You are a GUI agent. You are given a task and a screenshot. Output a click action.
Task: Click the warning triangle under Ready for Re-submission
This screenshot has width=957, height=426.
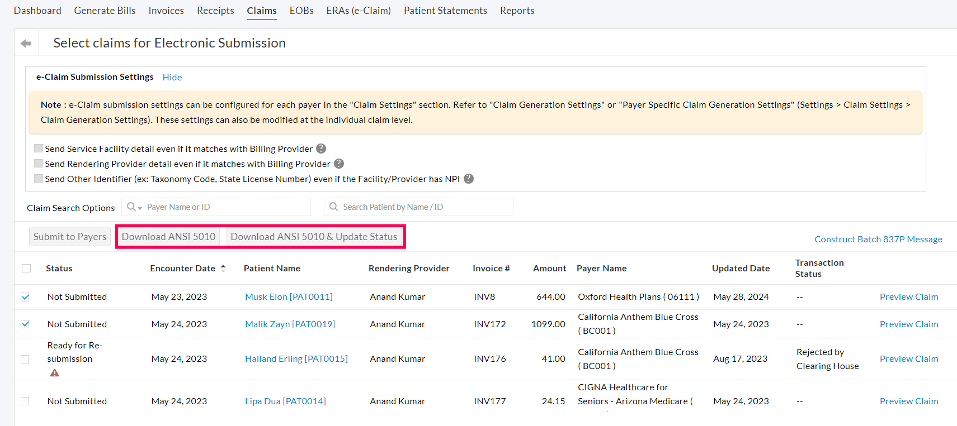[x=54, y=373]
